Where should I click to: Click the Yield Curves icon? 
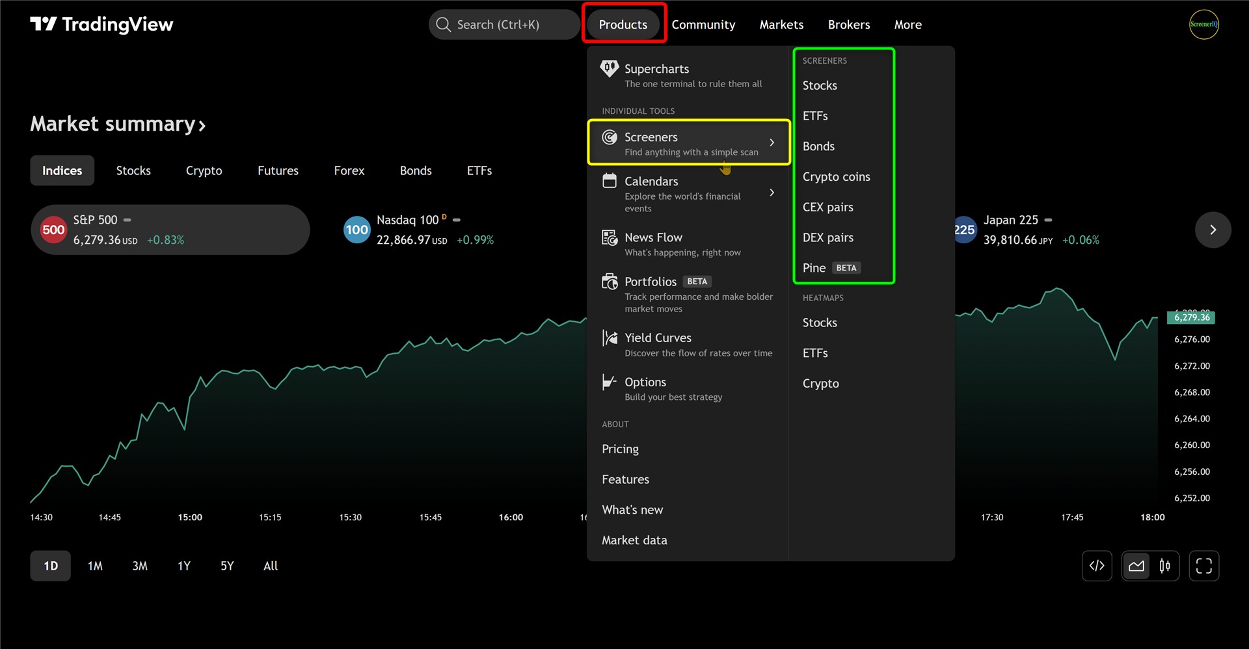[x=610, y=338]
